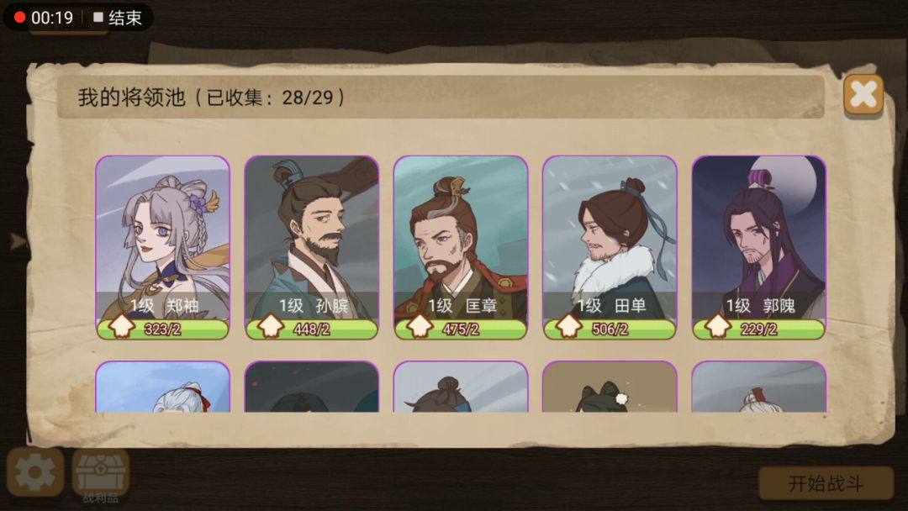Open the settings gear icon
The height and width of the screenshot is (511, 908).
[35, 472]
